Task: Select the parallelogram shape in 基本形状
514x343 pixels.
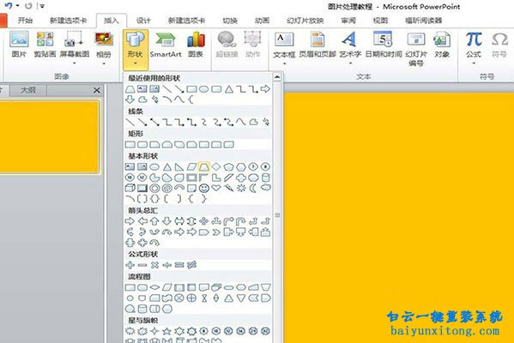Action: tap(191, 167)
